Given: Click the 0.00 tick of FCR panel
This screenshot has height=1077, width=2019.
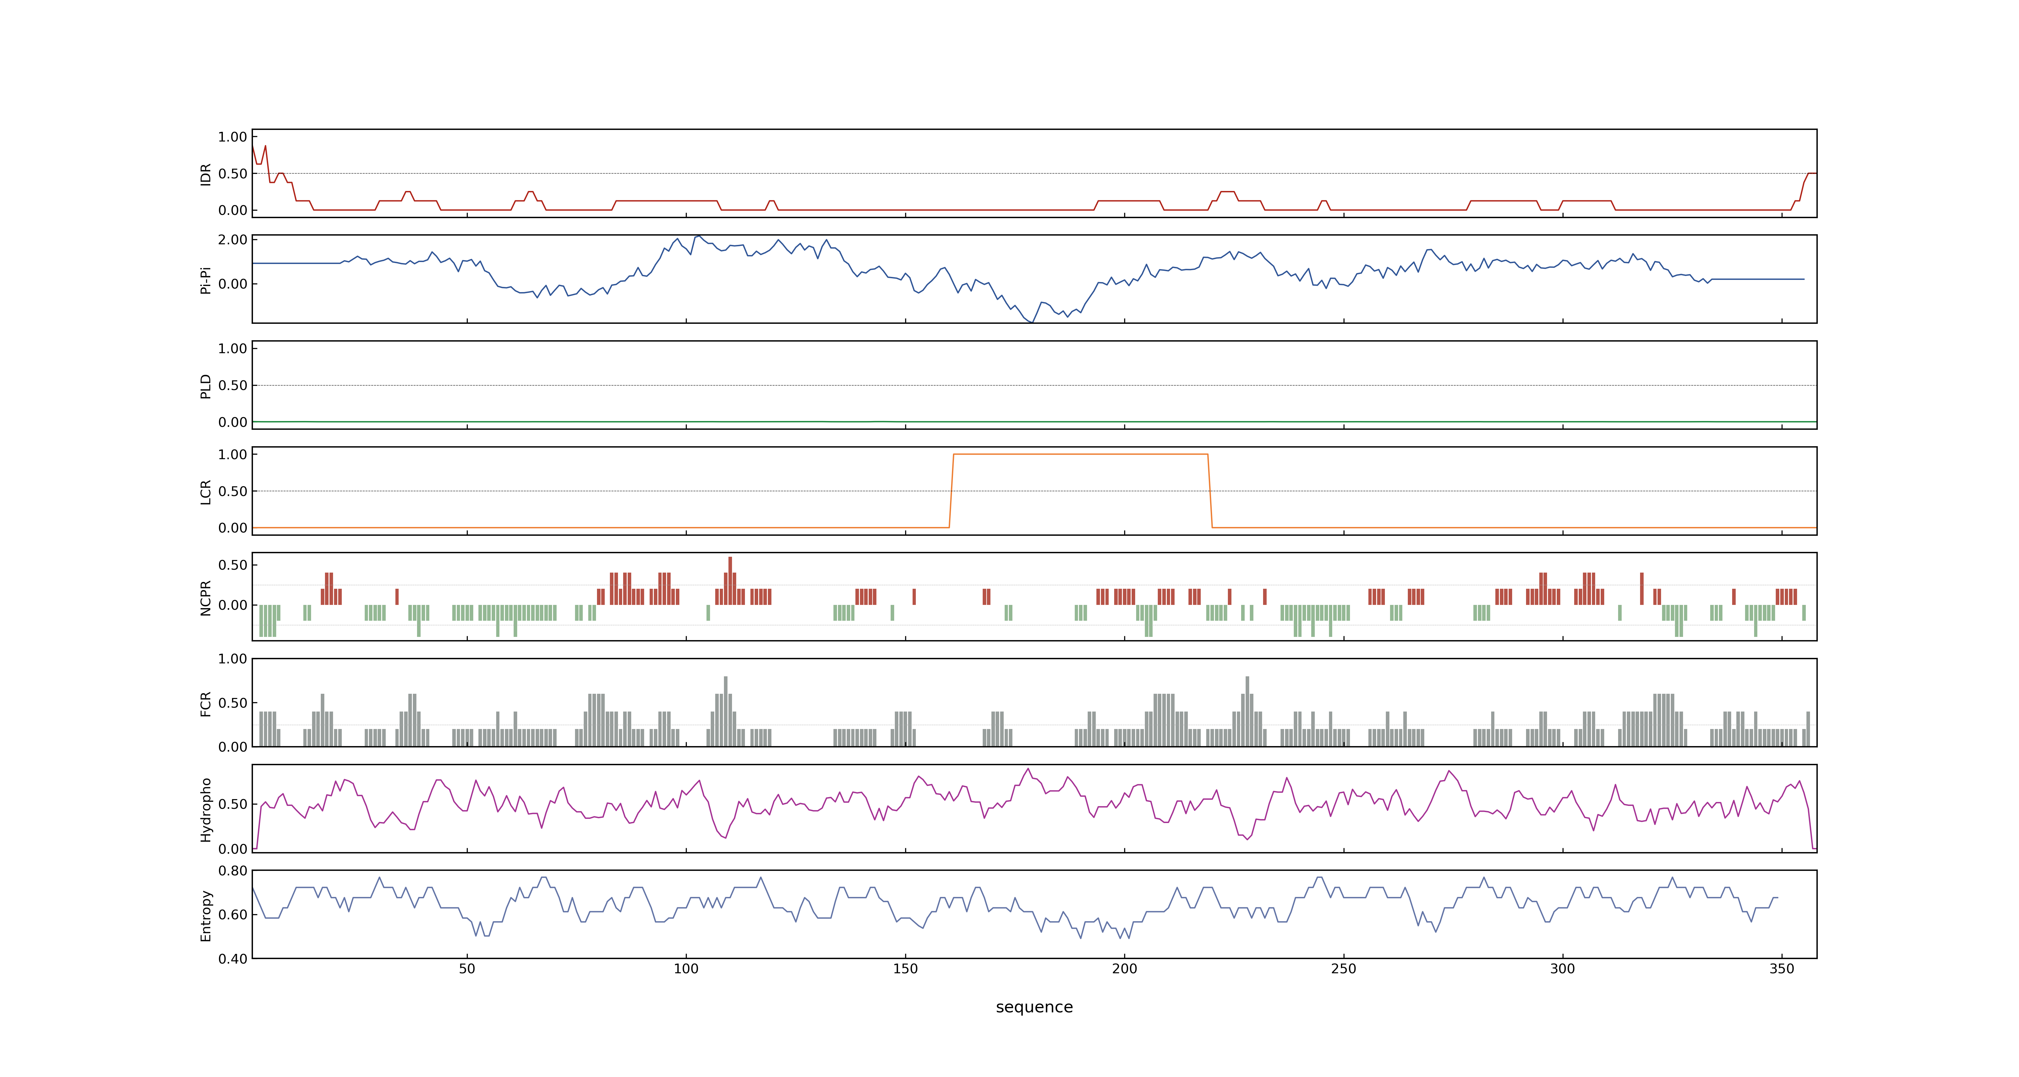Looking at the screenshot, I should pos(233,747).
